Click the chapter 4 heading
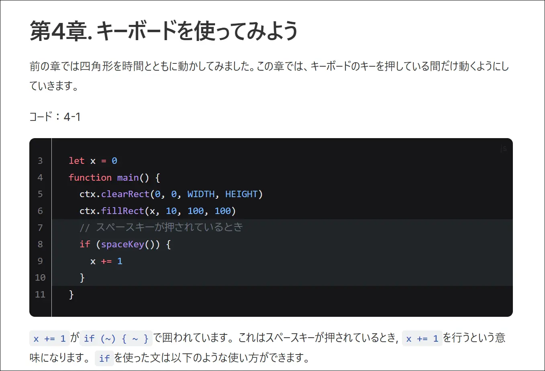This screenshot has width=545, height=371. click(163, 31)
